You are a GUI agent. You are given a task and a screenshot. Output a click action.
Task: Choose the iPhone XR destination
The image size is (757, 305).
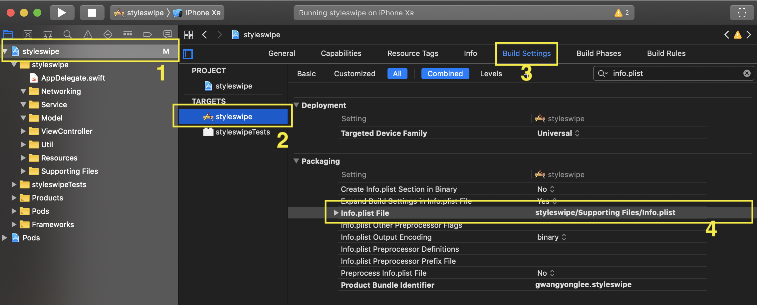197,13
